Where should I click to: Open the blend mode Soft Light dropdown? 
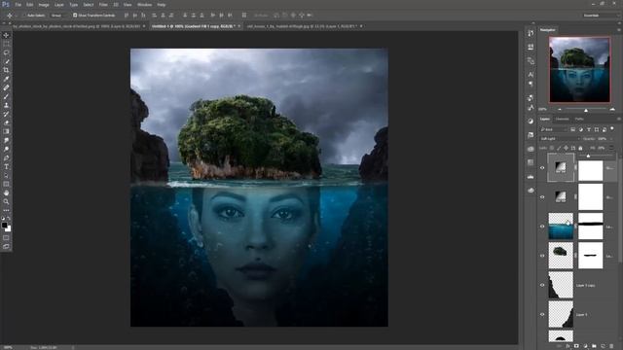pyautogui.click(x=560, y=139)
